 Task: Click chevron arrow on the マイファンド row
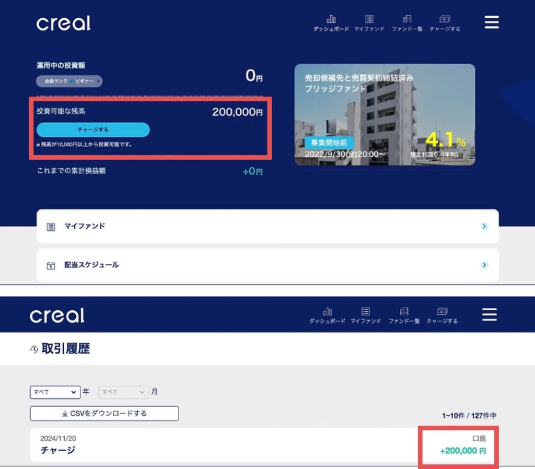coord(484,226)
